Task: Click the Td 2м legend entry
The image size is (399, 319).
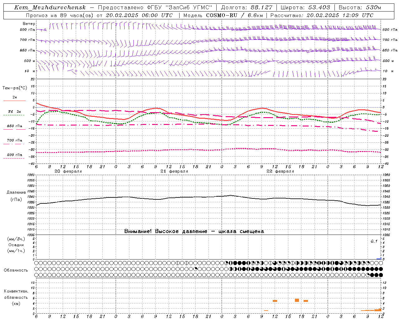Action: 15,112
